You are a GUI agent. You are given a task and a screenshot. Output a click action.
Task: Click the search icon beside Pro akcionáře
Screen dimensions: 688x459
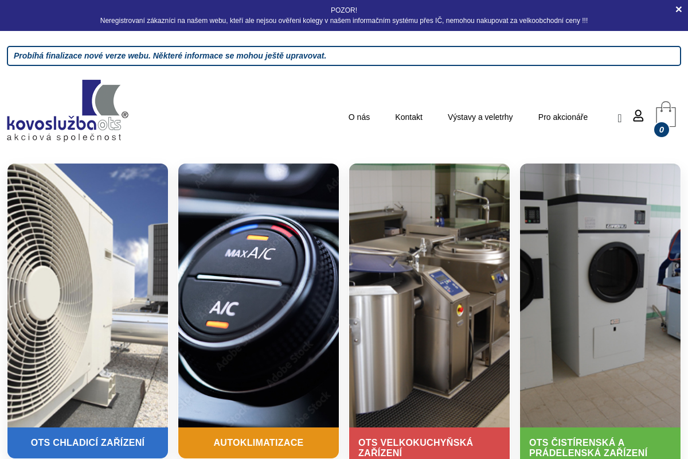619,118
